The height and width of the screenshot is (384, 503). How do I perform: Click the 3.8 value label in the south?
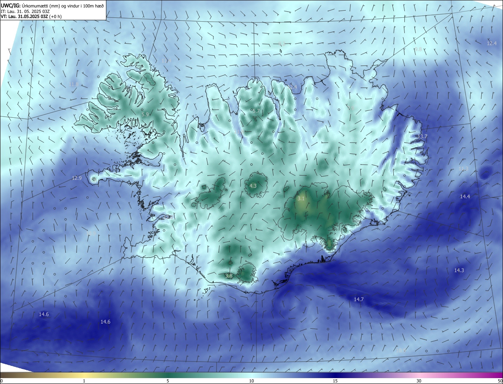[229, 276]
